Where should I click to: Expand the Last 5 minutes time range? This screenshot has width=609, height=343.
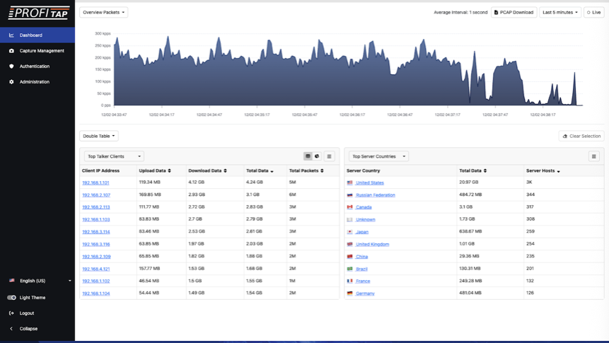click(x=560, y=12)
